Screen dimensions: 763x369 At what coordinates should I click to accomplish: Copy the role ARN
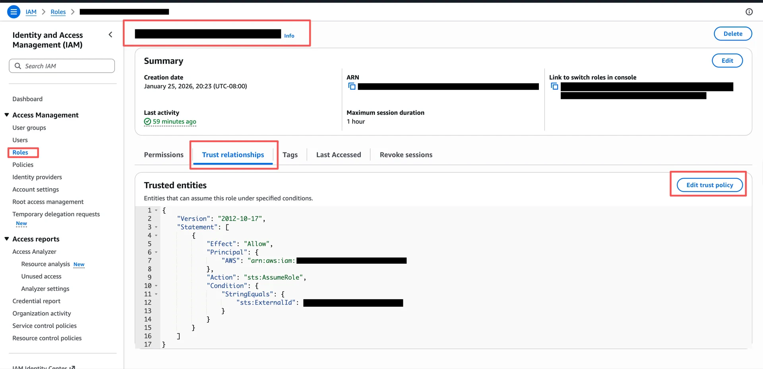[x=352, y=86]
